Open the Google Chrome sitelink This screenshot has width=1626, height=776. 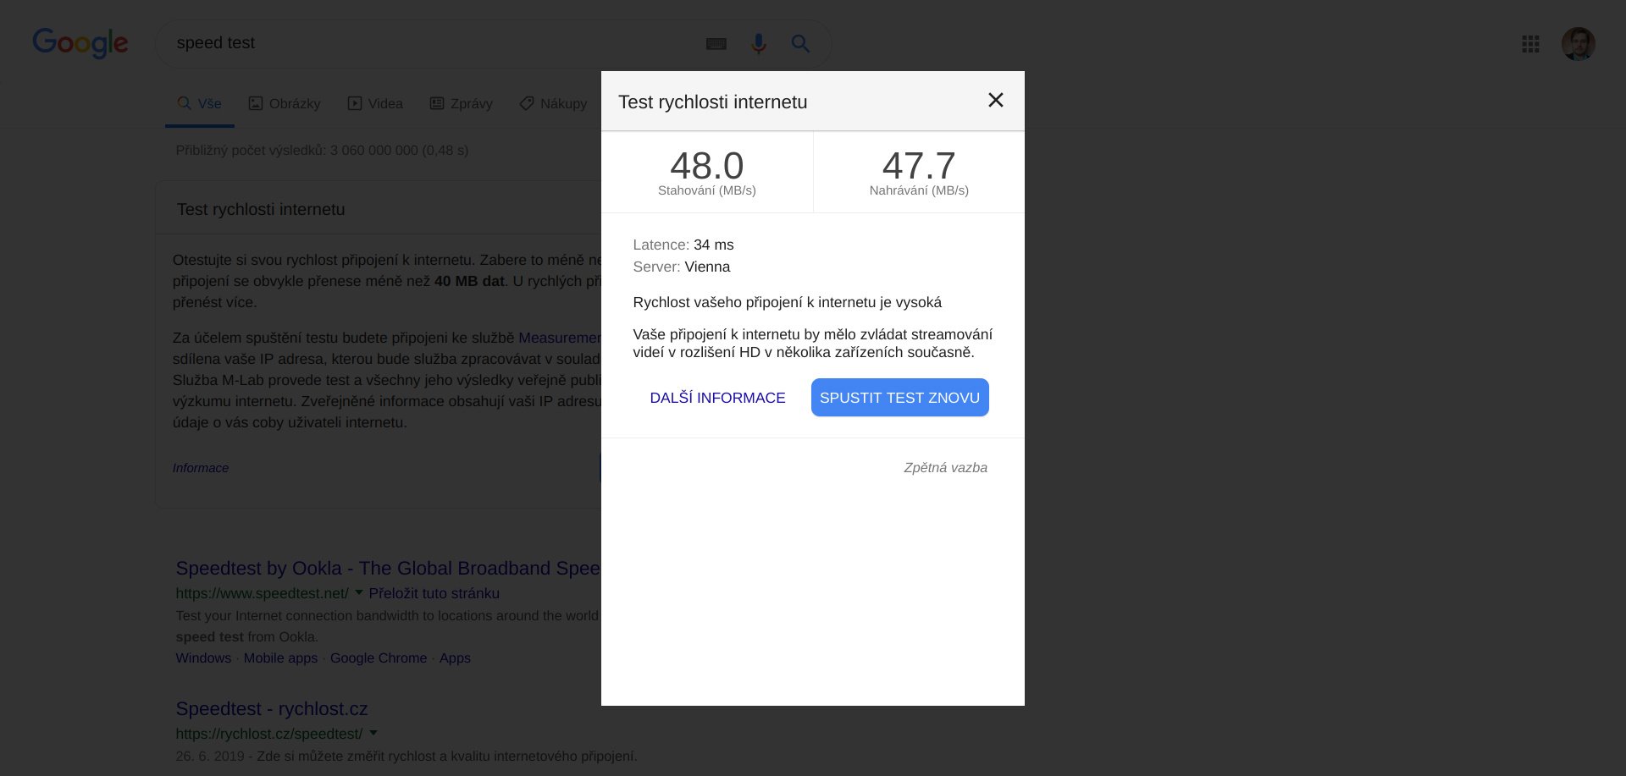(379, 658)
